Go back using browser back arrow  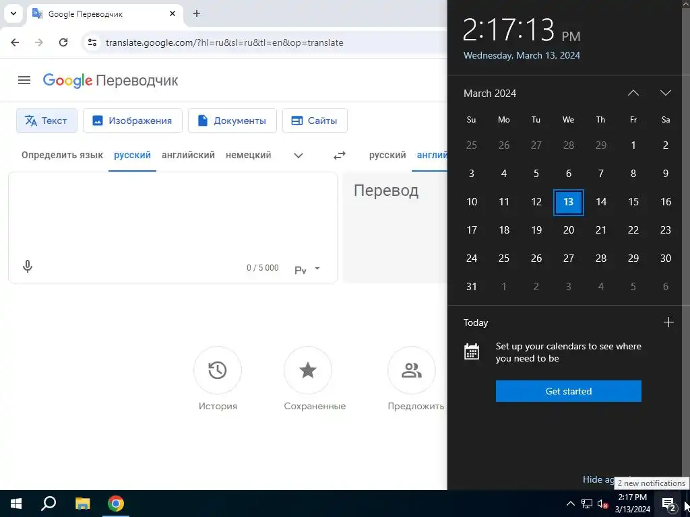[x=15, y=42]
